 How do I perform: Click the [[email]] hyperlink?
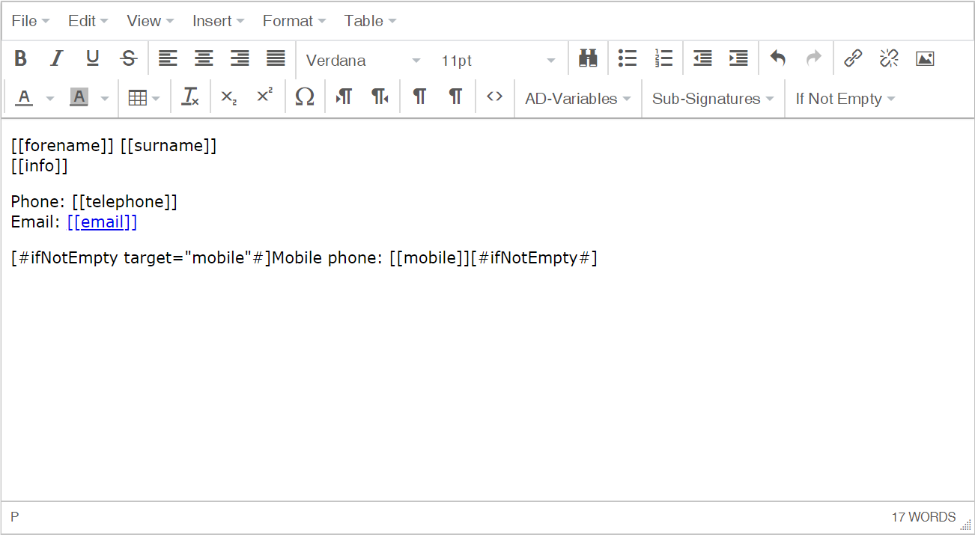(102, 222)
